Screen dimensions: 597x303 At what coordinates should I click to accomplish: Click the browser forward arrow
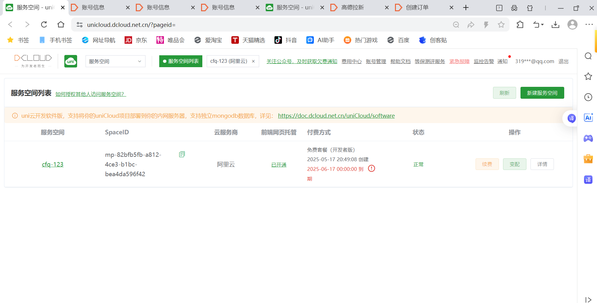pos(27,24)
